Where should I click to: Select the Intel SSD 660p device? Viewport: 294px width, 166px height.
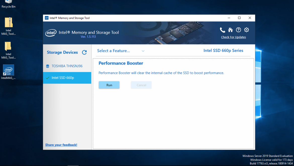point(67,78)
